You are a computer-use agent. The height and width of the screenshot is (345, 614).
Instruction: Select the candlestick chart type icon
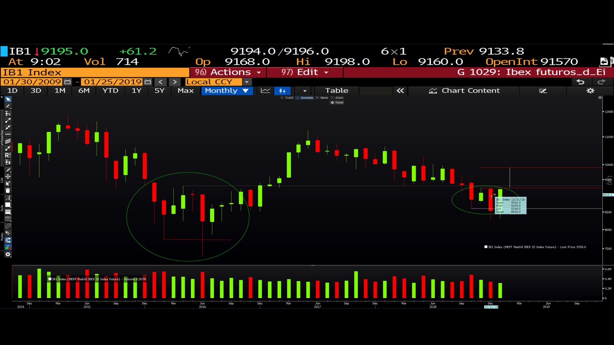click(282, 91)
